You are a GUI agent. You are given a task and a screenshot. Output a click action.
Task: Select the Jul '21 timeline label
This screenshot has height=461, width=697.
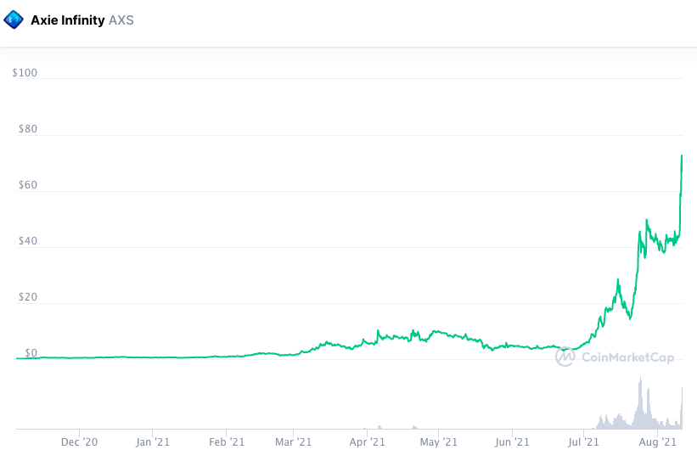[x=583, y=442]
